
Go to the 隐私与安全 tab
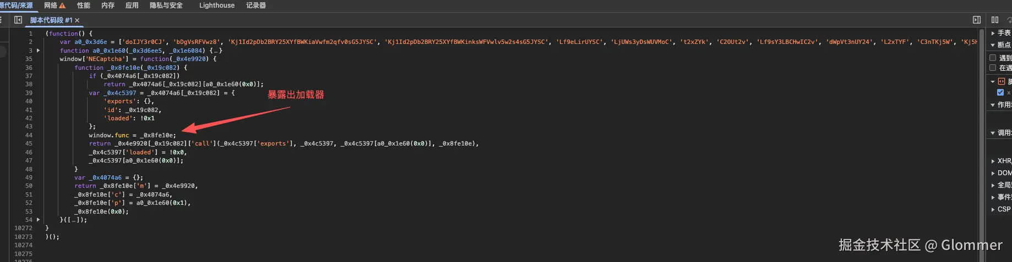pyautogui.click(x=166, y=5)
